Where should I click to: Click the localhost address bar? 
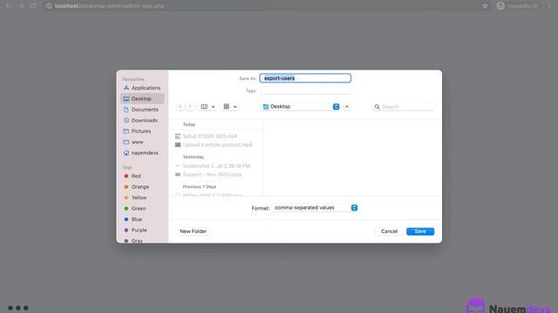tap(265, 6)
